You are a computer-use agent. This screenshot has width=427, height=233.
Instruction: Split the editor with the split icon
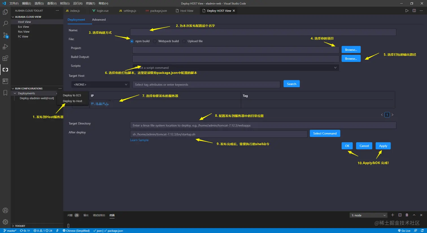pyautogui.click(x=414, y=11)
